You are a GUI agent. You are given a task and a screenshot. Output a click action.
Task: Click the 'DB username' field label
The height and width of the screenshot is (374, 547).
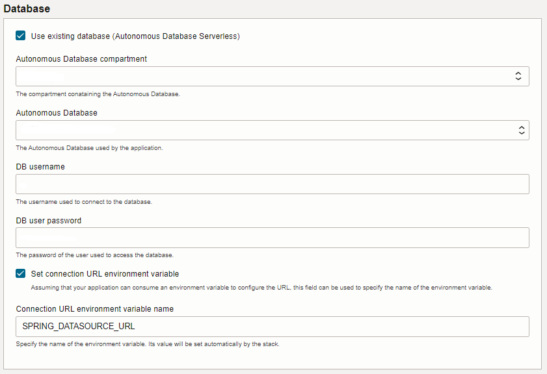(x=40, y=167)
